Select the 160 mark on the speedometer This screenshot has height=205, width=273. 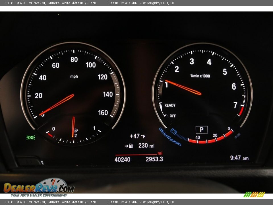(x=103, y=113)
